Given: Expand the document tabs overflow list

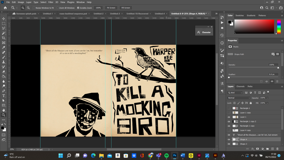Looking at the screenshot, I should [x=216, y=14].
